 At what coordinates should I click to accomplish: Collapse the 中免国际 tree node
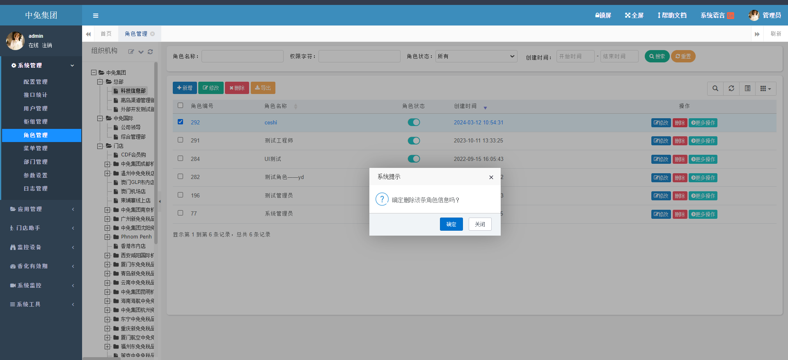point(100,118)
